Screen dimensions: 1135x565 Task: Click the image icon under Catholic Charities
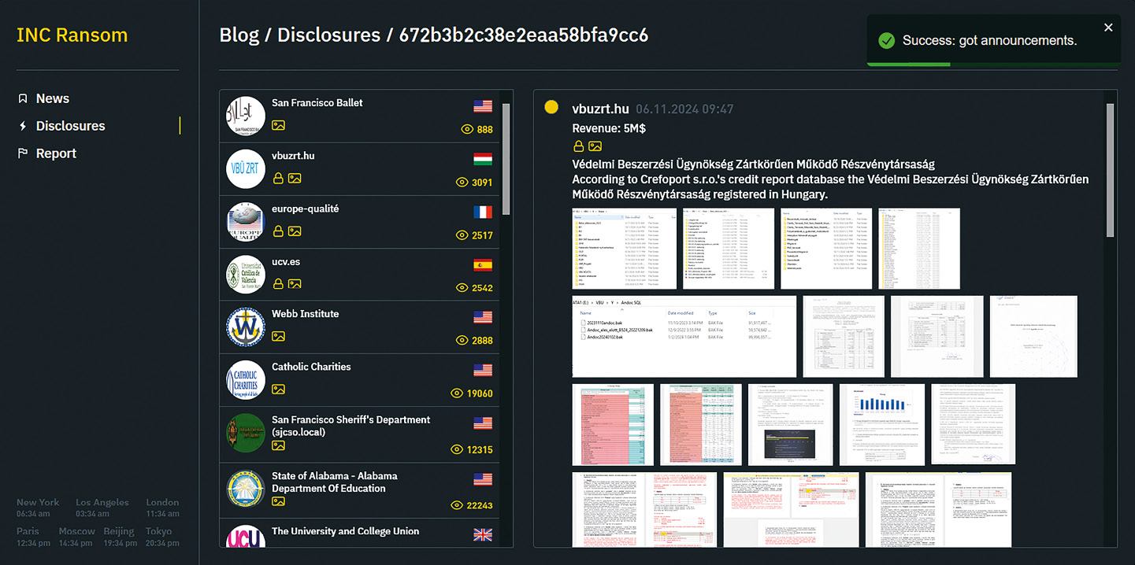coord(278,389)
